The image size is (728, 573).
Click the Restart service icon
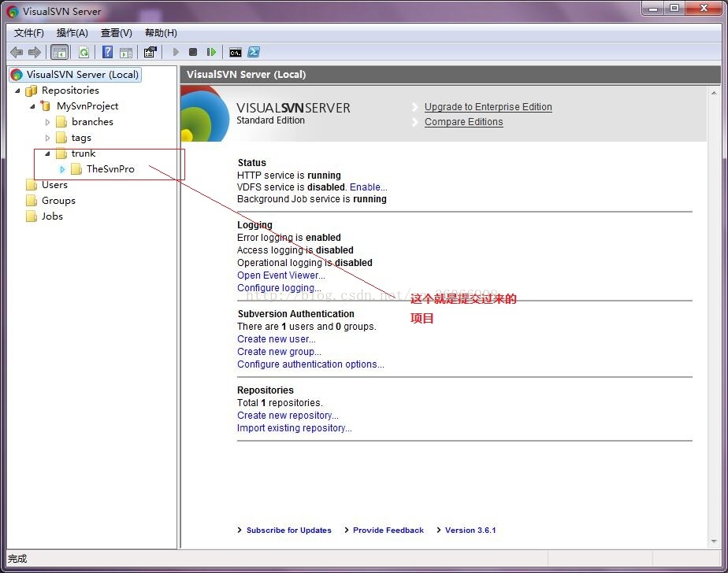(211, 52)
